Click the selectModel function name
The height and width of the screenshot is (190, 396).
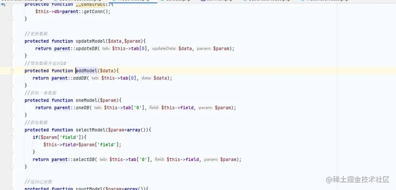90,130
